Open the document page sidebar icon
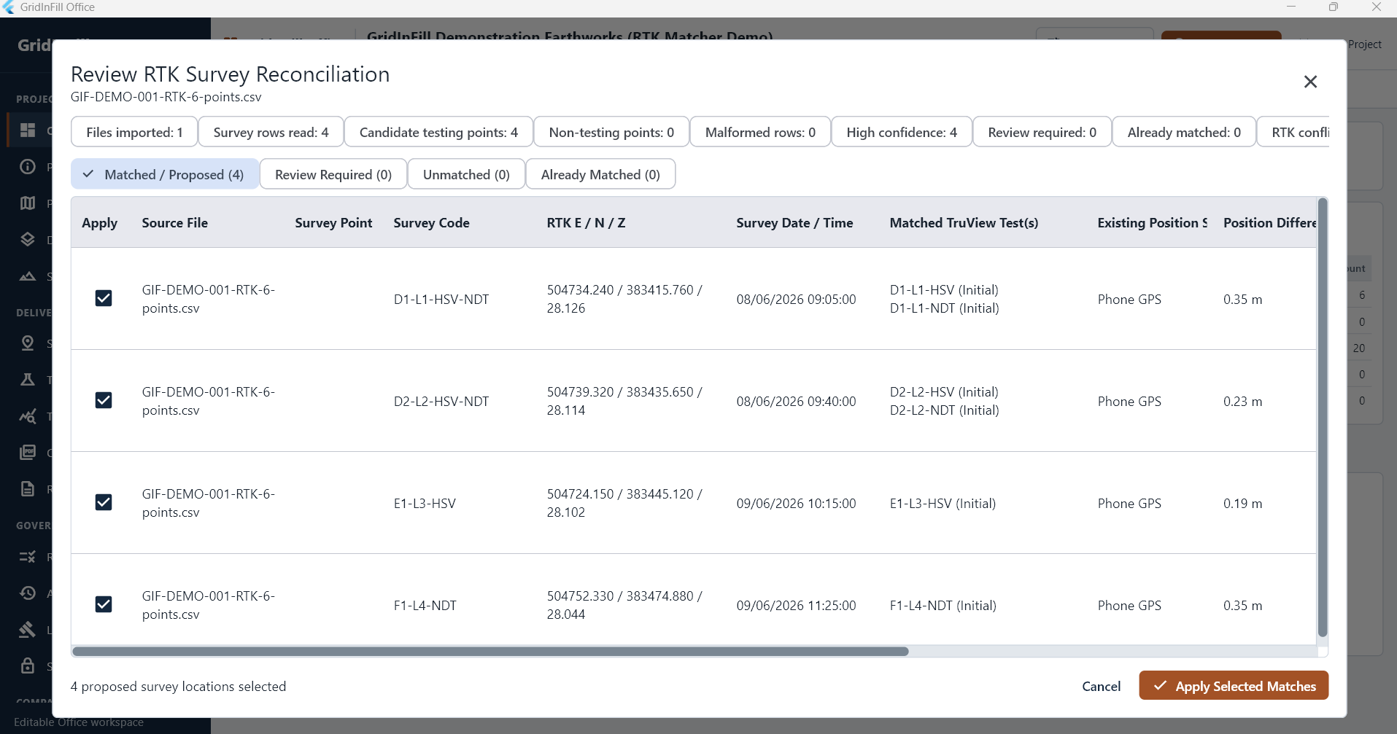This screenshot has height=734, width=1397. 28,488
